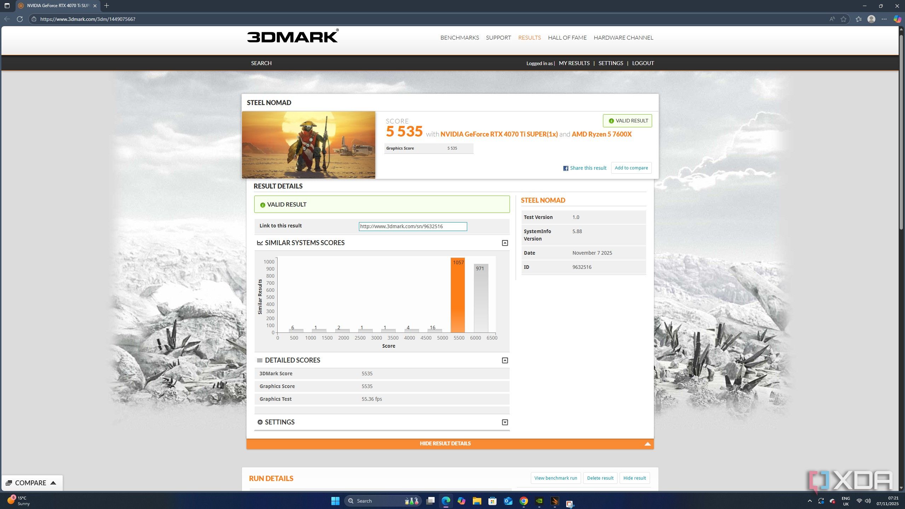Expand the Compare panel
Image resolution: width=905 pixels, height=509 pixels.
click(31, 483)
